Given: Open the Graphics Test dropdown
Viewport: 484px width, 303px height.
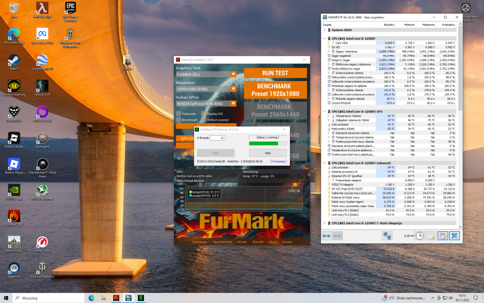Looking at the screenshot, I should [x=233, y=74].
